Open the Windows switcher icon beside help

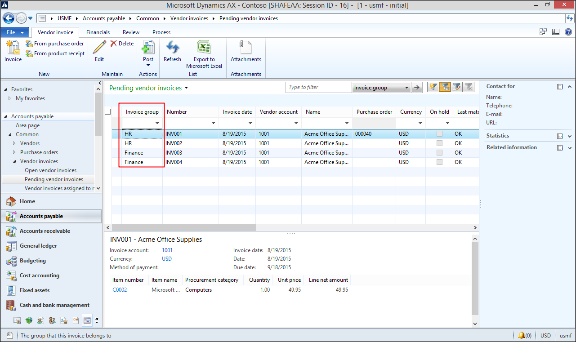tap(544, 32)
